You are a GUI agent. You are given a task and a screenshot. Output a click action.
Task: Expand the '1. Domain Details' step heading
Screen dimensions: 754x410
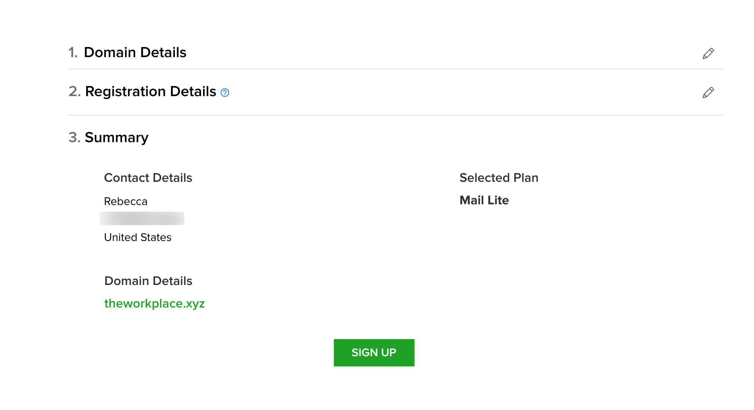[135, 52]
